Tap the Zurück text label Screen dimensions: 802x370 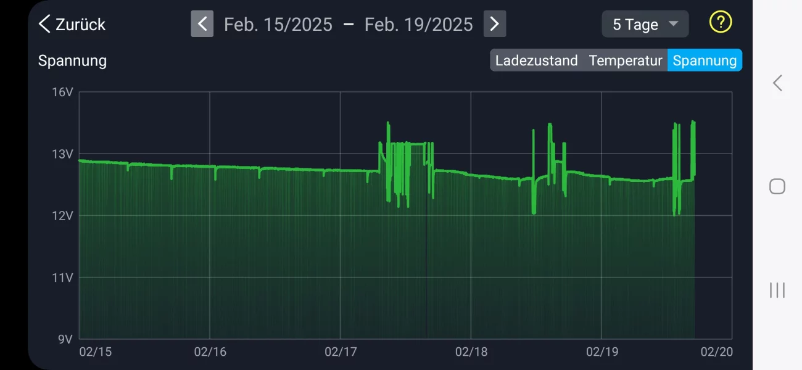[x=80, y=25]
